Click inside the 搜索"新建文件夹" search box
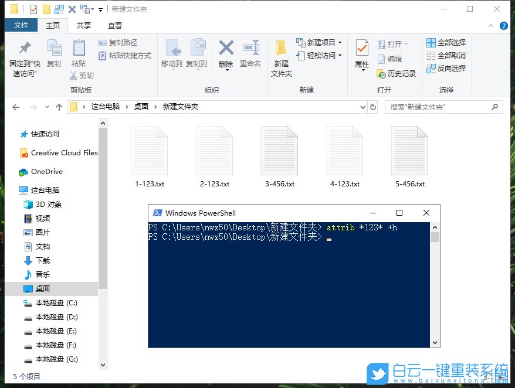The image size is (515, 388). coord(440,107)
